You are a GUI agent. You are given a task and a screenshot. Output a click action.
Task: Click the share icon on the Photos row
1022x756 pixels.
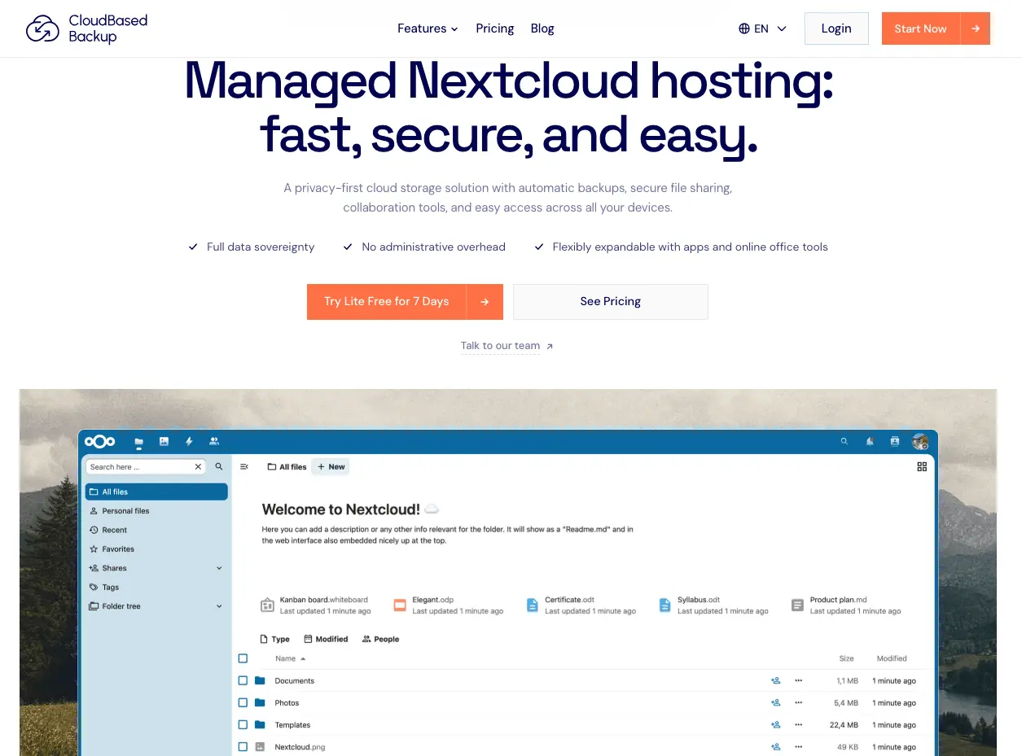pyautogui.click(x=775, y=702)
